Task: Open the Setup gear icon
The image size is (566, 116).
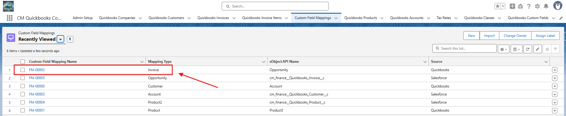Action: point(537,6)
